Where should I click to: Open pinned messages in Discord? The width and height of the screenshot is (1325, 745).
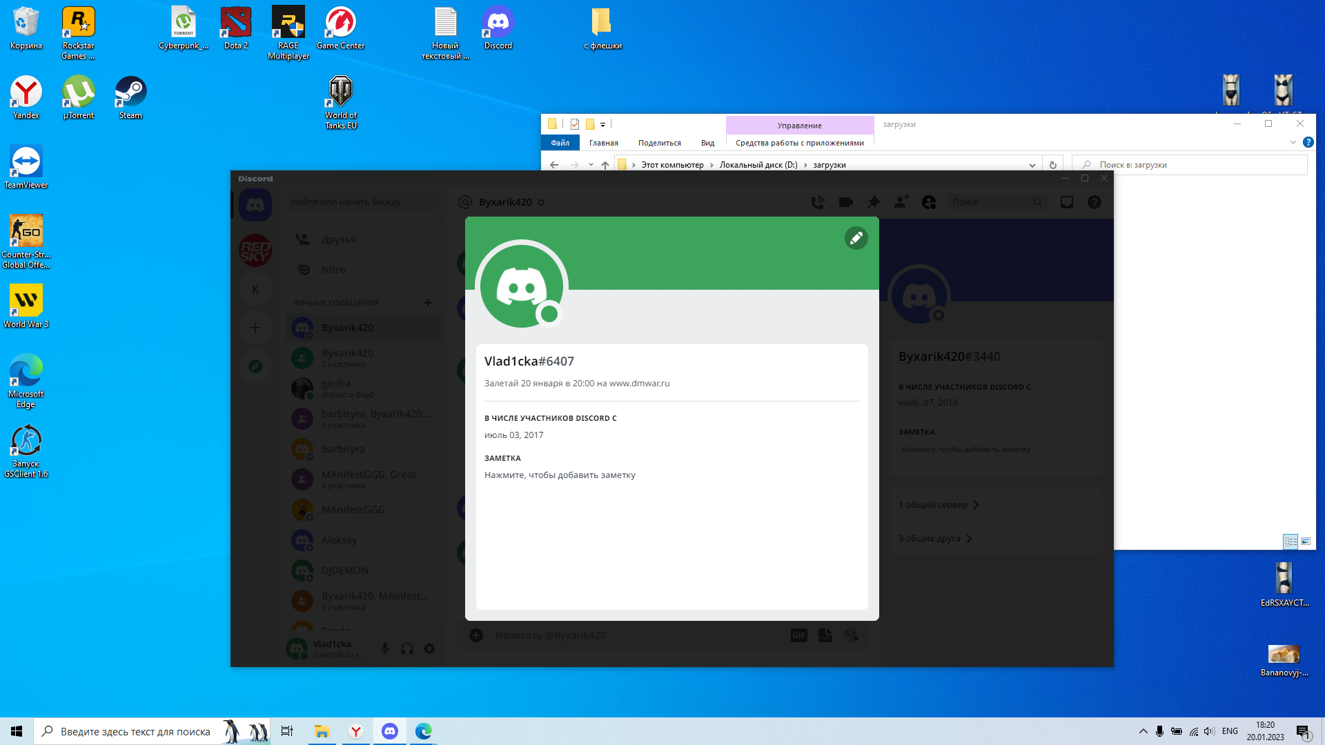tap(874, 202)
